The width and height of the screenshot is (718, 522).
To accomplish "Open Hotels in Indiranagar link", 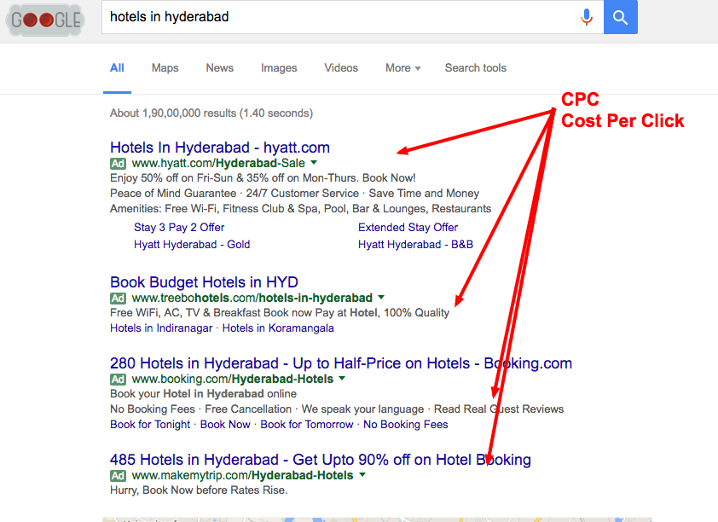I will (161, 328).
